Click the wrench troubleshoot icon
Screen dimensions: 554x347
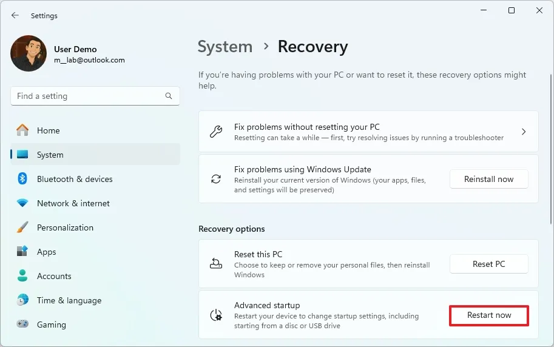pyautogui.click(x=216, y=132)
